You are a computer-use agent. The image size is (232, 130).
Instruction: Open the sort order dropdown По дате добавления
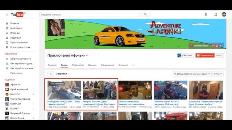(x=192, y=74)
